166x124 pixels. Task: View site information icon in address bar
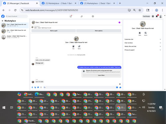click(22, 10)
